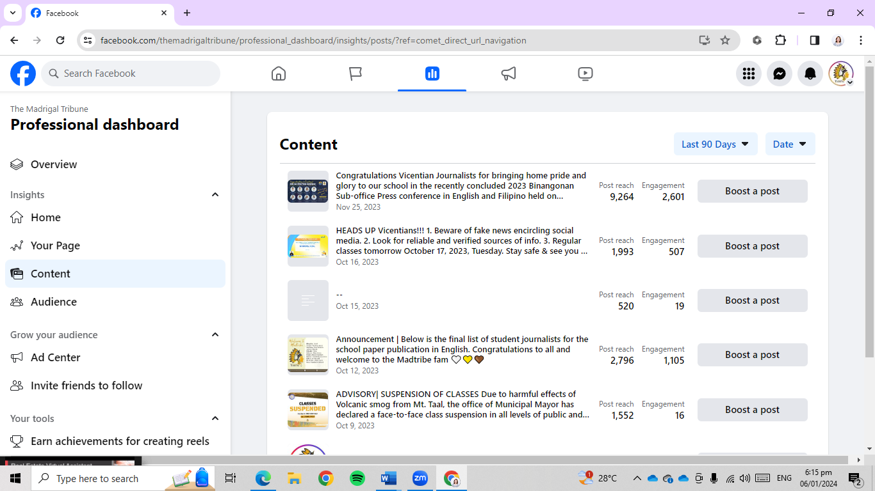Open the account profile picture menu
This screenshot has height=491, width=875.
pos(841,74)
